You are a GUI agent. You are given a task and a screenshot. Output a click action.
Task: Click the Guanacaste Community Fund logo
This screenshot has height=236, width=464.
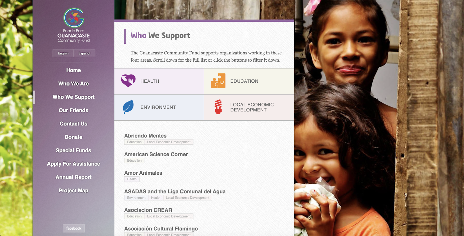coord(74,25)
